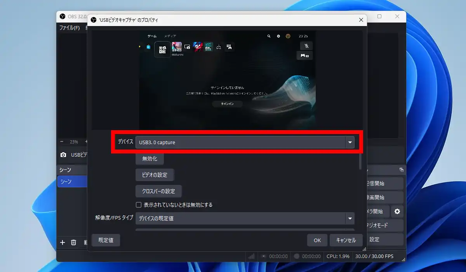
Task: Click the zoom out minus icon
Action: pos(62,142)
